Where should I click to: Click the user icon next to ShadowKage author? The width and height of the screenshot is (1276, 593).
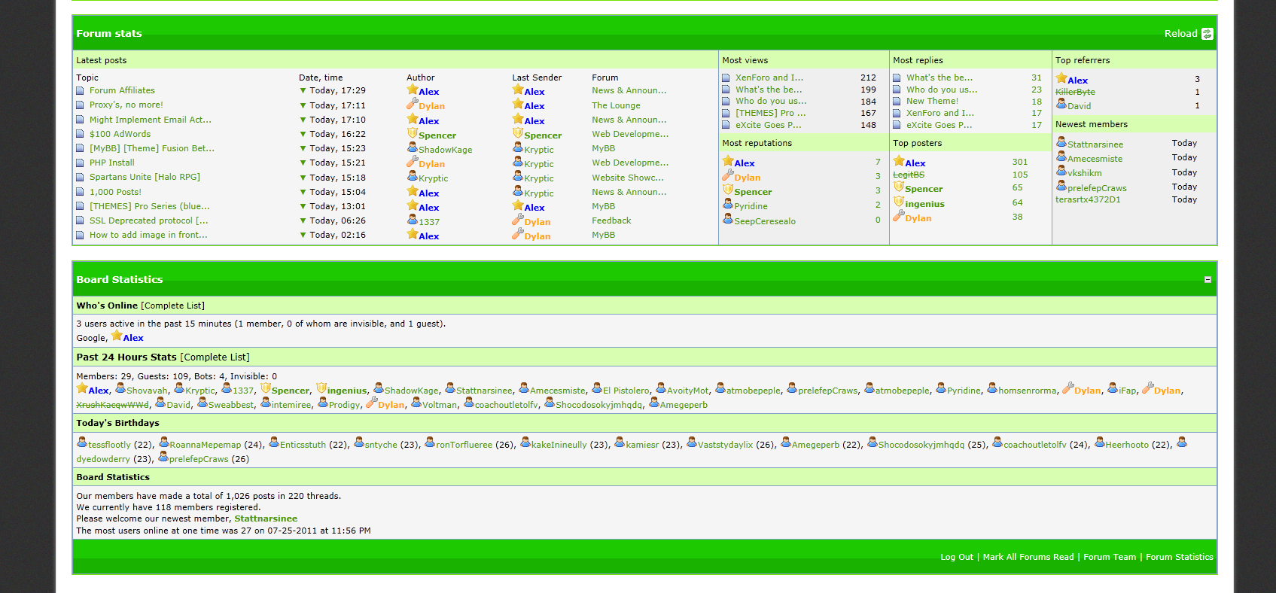412,148
